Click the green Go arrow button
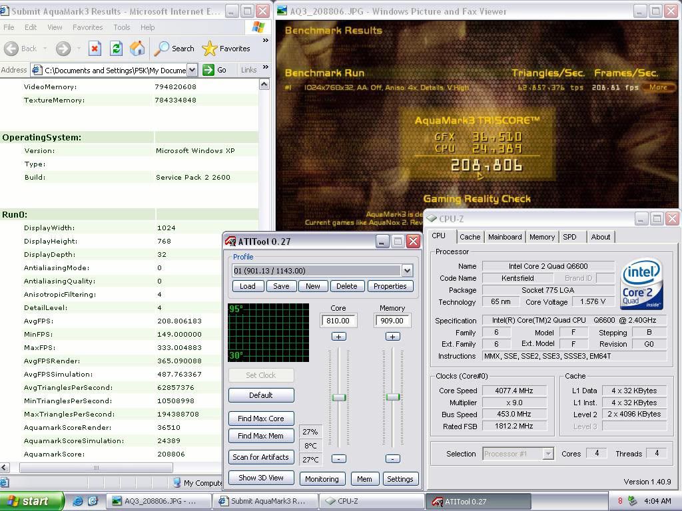This screenshot has width=682, height=511. [208, 69]
